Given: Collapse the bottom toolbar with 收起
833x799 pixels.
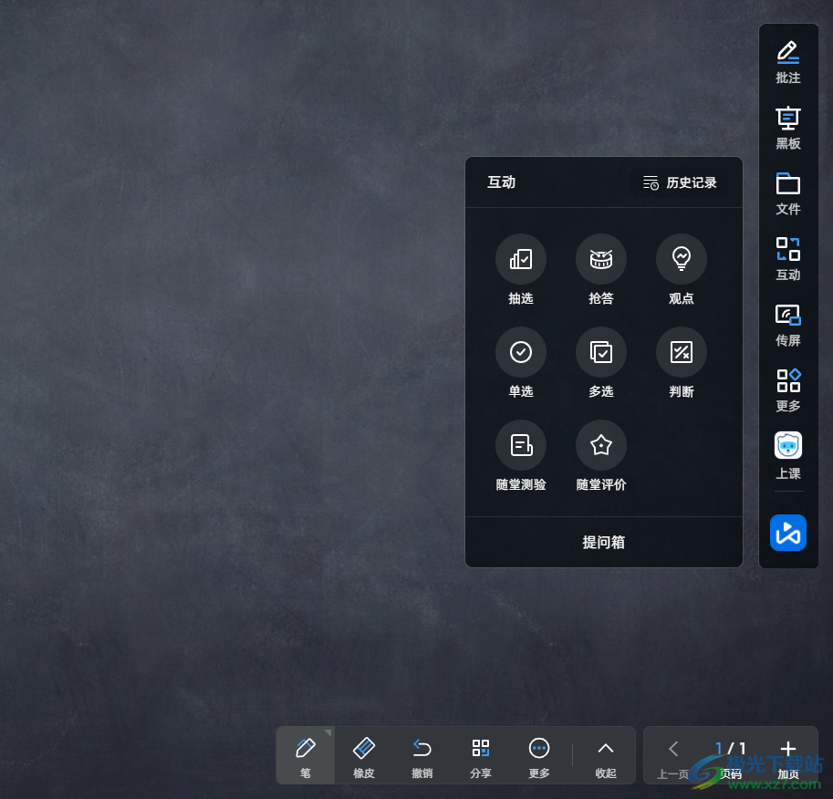Looking at the screenshot, I should (606, 756).
